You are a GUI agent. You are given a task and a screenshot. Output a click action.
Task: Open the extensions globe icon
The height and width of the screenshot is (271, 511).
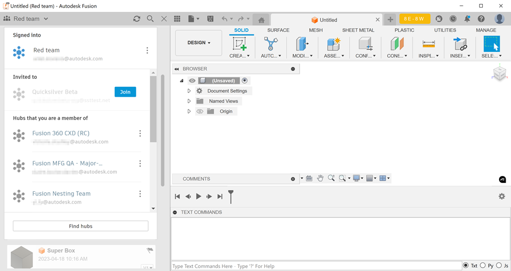pyautogui.click(x=439, y=19)
